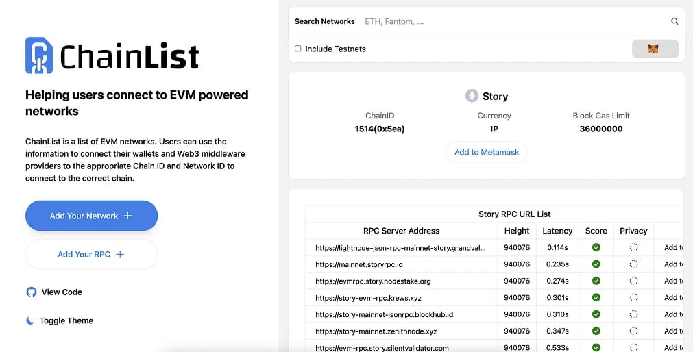Select the lightnode-json-rpc-mainnet-story.grandval URL
Image resolution: width=693 pixels, height=352 pixels.
click(x=400, y=248)
